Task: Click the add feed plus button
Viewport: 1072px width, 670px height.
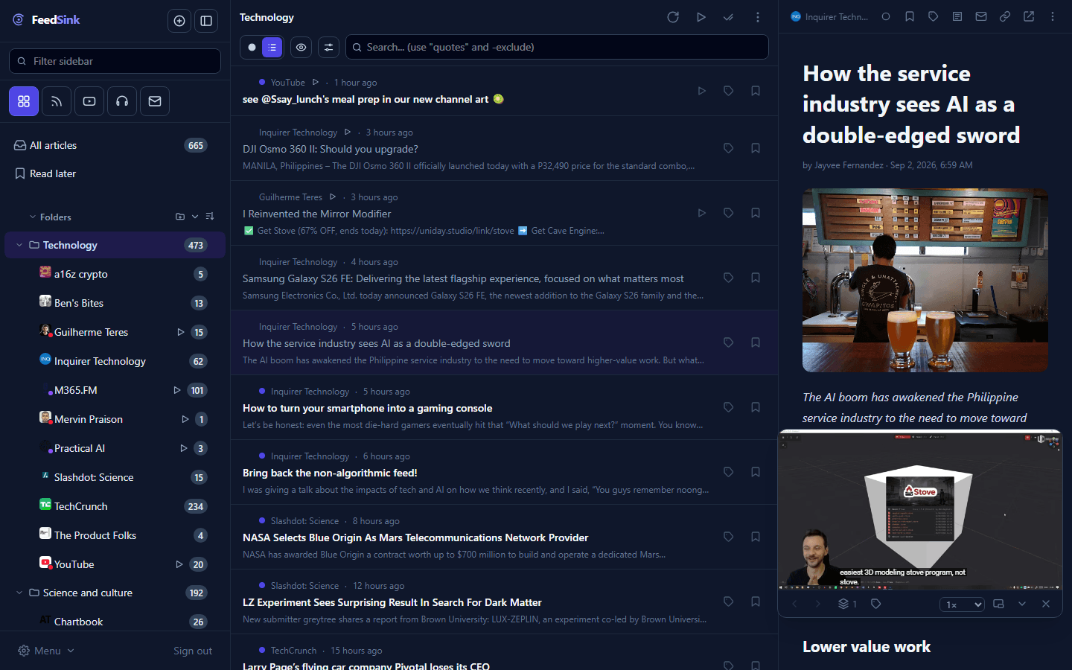Action: click(x=179, y=21)
